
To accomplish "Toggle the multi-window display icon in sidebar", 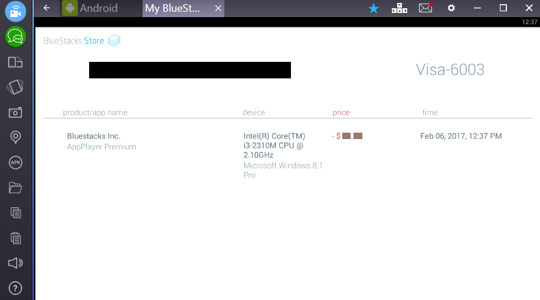I will click(15, 62).
